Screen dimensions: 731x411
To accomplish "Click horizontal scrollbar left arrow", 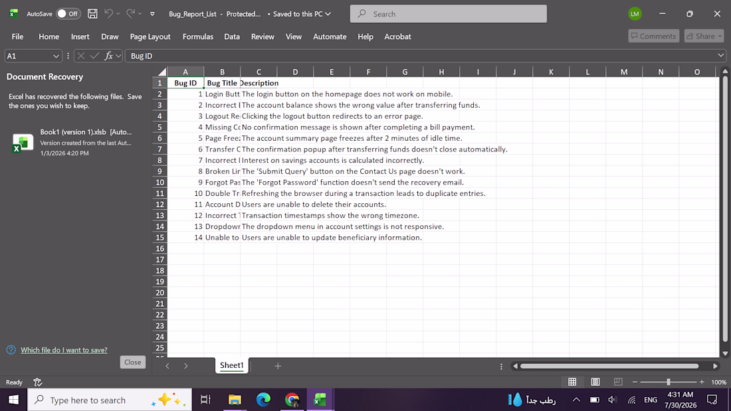I will click(515, 367).
